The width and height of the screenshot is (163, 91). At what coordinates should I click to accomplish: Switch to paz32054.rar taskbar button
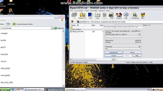click(x=55, y=89)
